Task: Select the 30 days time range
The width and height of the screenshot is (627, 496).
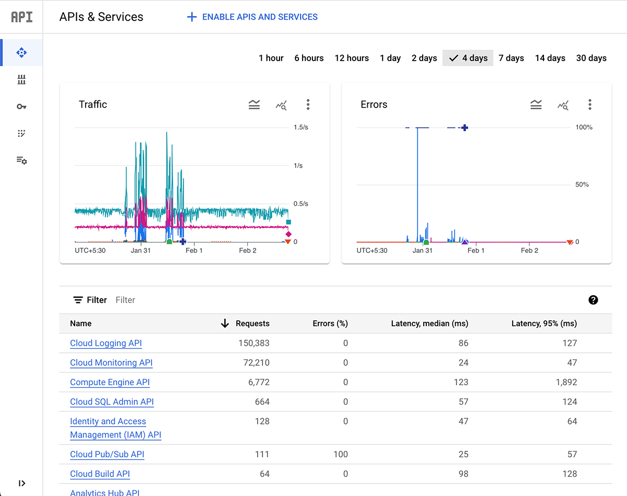Action: [591, 58]
